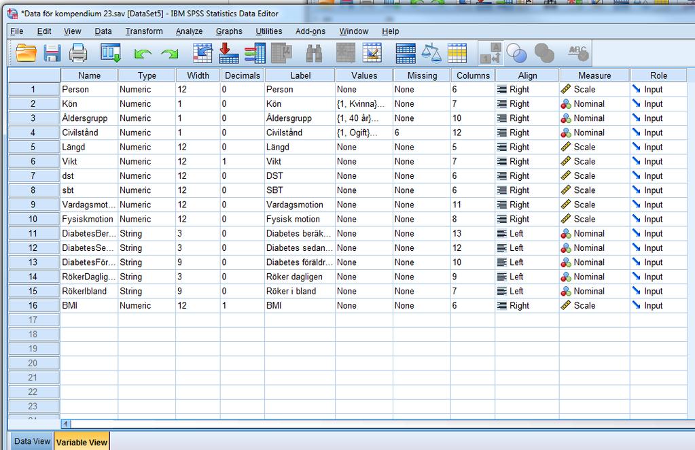Click the Left align icon for RökerIbland
695x450 pixels.
tap(502, 292)
